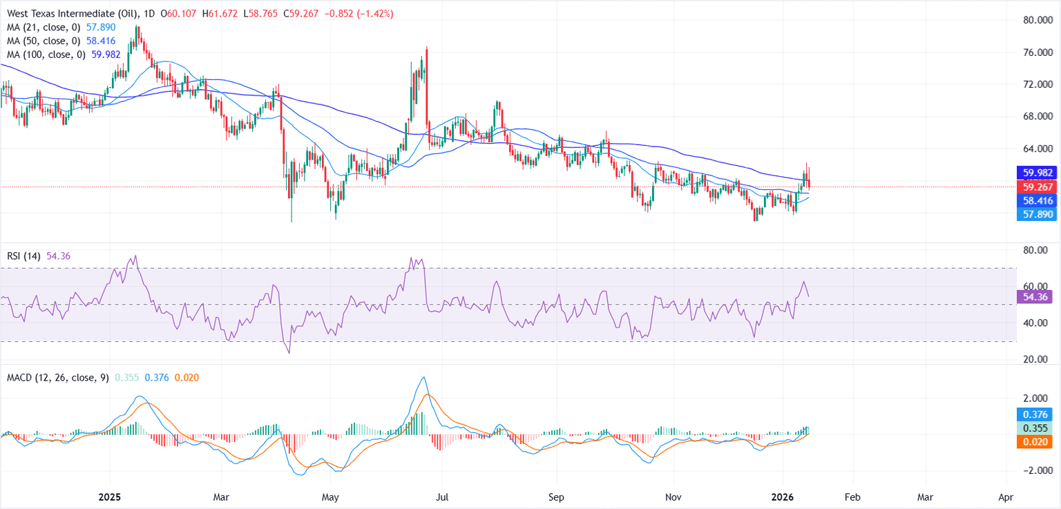The height and width of the screenshot is (509, 1061).
Task: Click the 58.416 price tag on price axis
Action: point(1037,200)
